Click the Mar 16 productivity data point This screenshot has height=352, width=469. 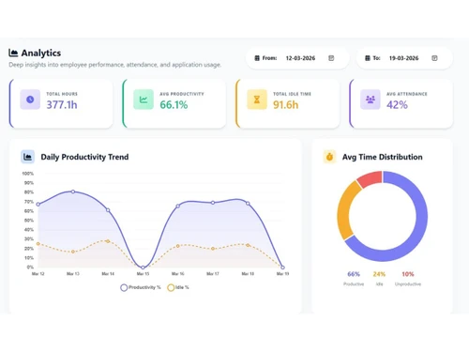[178, 206]
